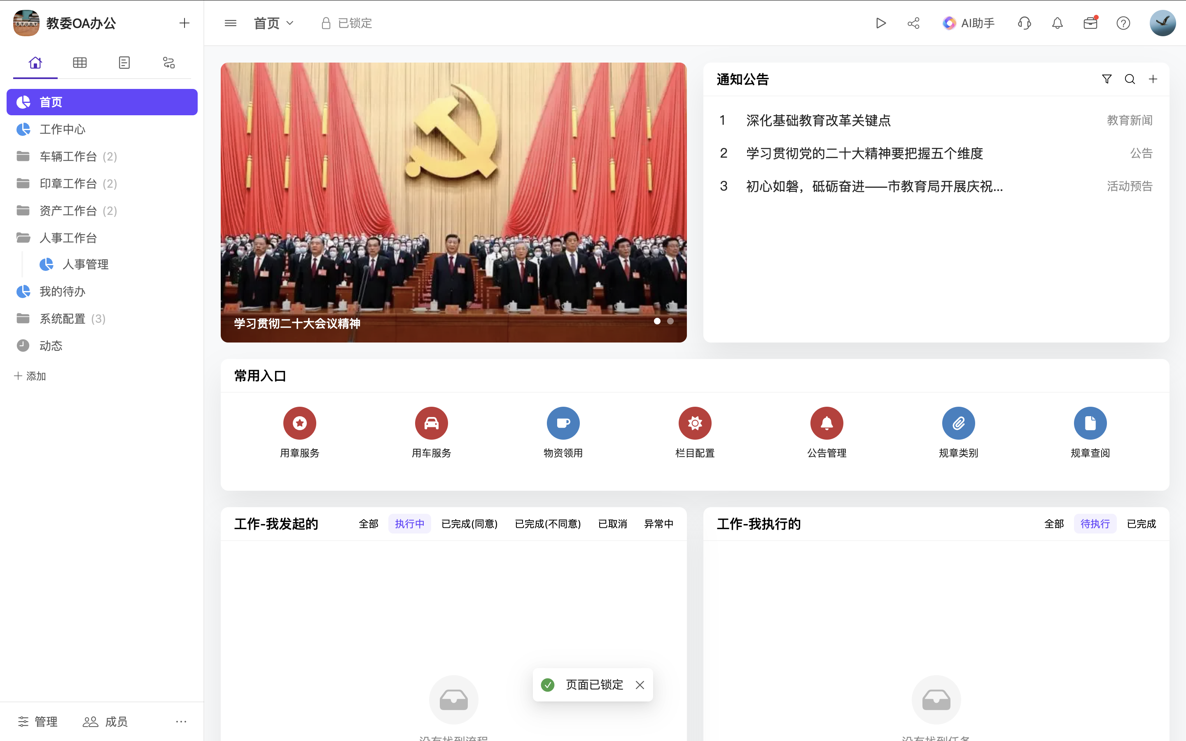Open the 栏目配置 shortcut
This screenshot has height=741, width=1186.
click(695, 432)
